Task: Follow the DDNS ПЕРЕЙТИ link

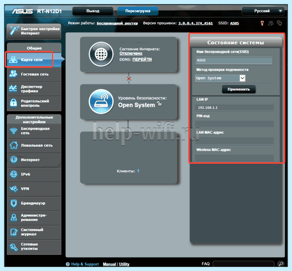Action: 142,59
